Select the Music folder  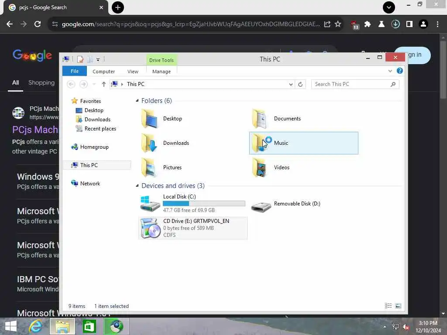click(304, 143)
